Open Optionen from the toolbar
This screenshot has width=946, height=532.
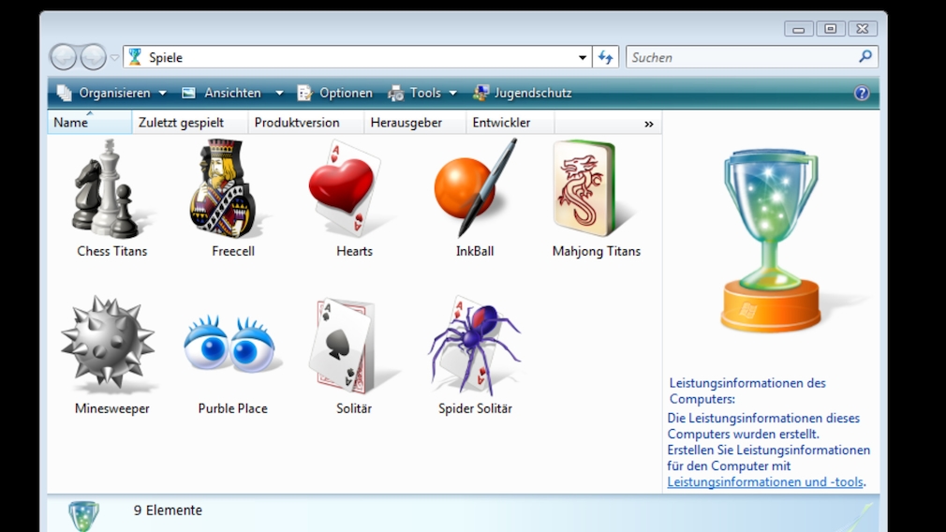[334, 93]
